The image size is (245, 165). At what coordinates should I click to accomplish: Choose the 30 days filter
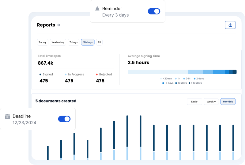88,42
